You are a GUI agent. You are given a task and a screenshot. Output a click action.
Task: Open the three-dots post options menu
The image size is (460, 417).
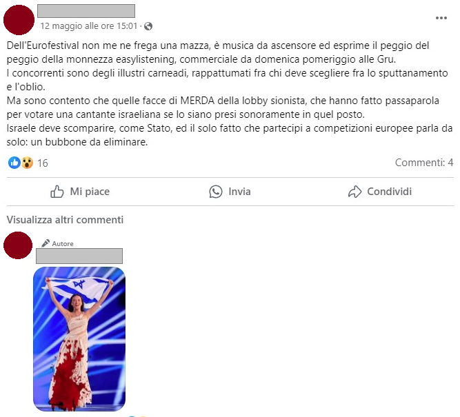pos(441,18)
